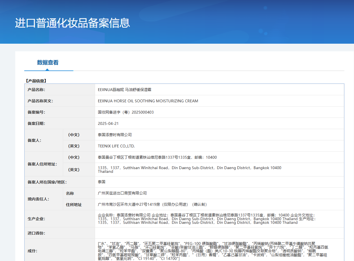Select the filer name 泰国添意时有限公司
The height and width of the screenshot is (261, 354).
115,135
